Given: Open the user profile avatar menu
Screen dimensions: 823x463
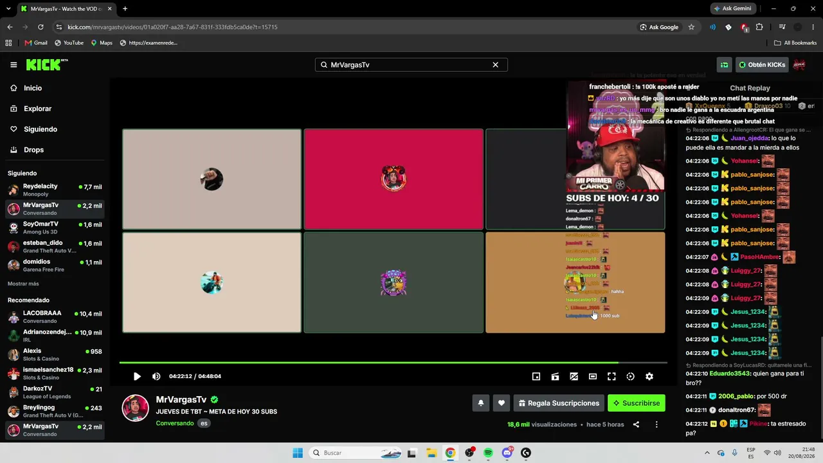Looking at the screenshot, I should tap(799, 64).
